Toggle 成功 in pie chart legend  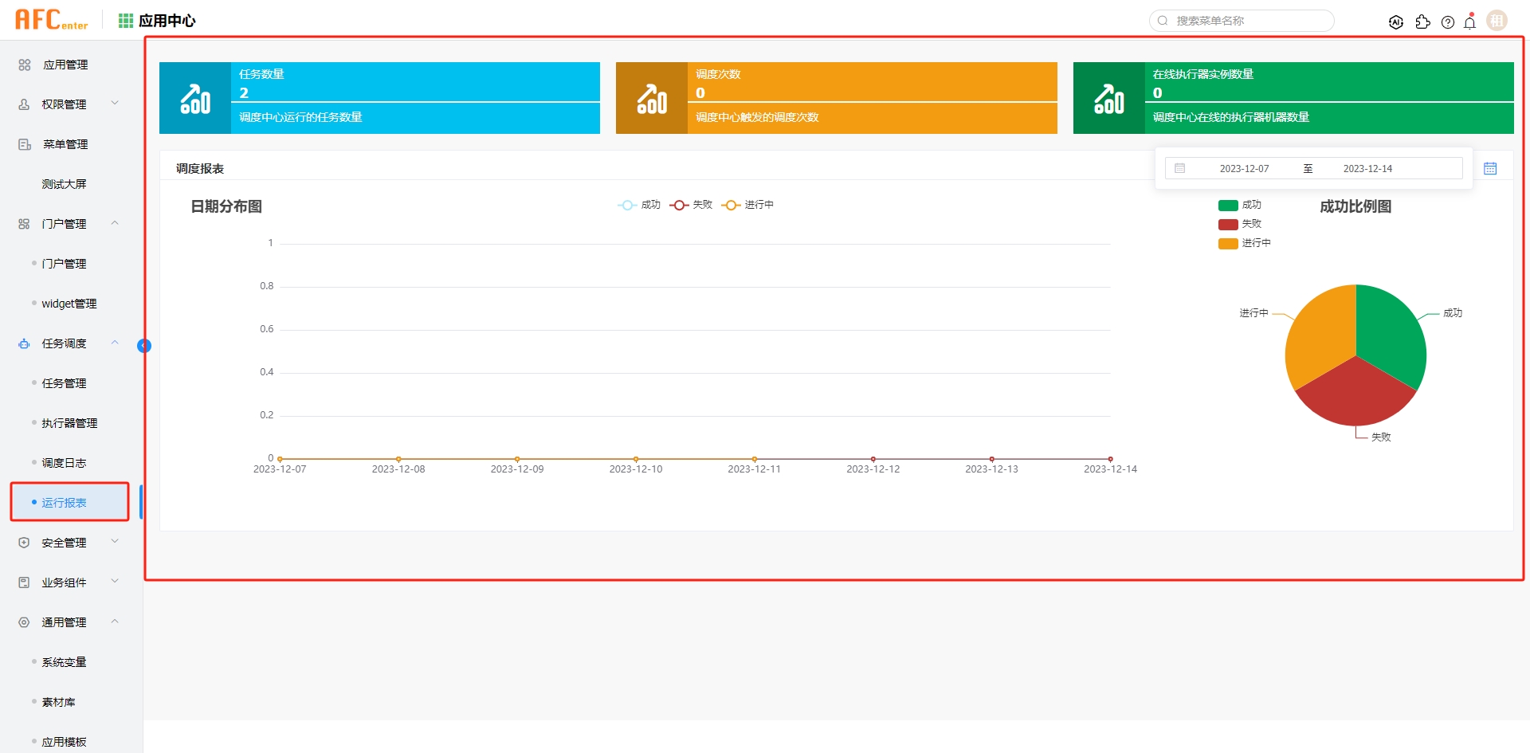[1240, 205]
